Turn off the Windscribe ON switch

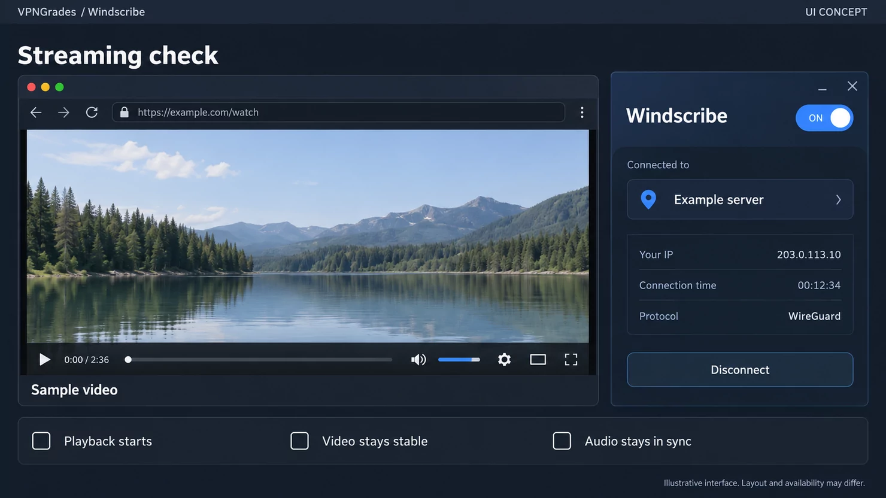click(824, 118)
